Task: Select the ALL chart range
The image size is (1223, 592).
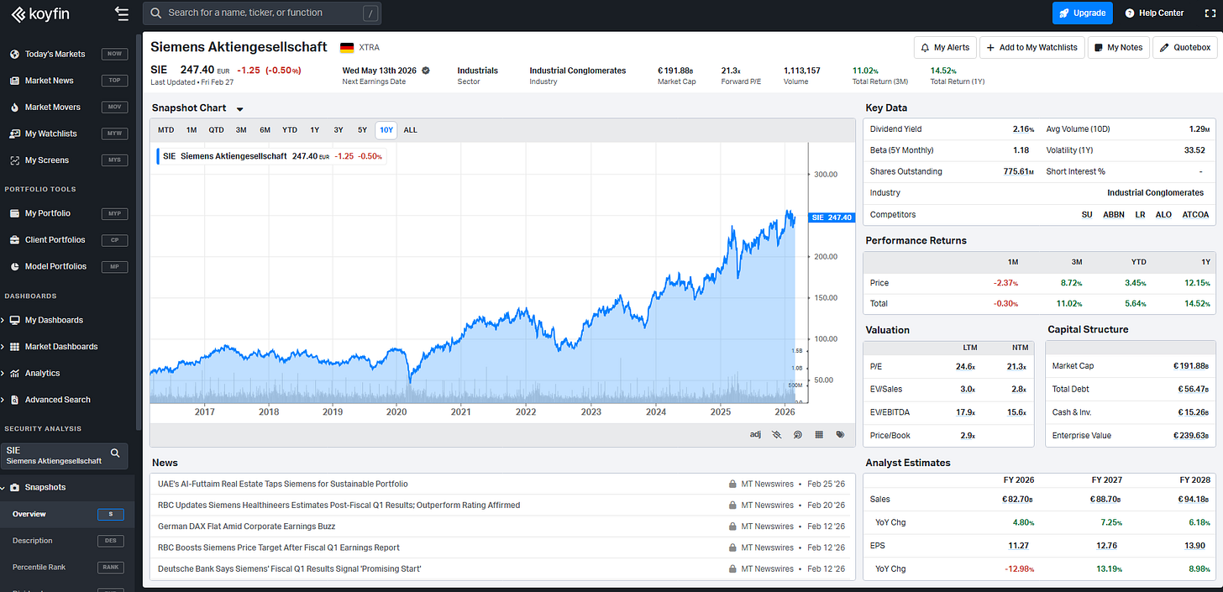Action: (411, 130)
